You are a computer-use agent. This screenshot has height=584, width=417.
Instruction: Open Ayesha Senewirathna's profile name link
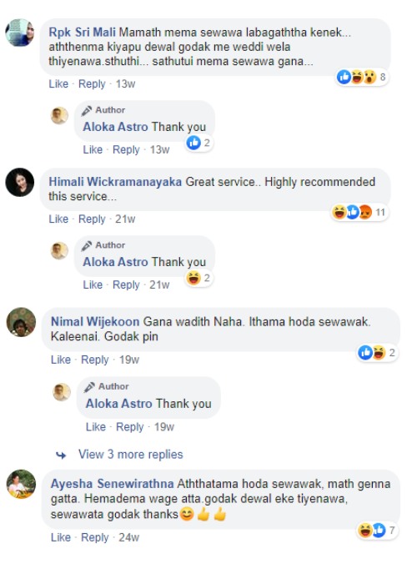(x=112, y=484)
